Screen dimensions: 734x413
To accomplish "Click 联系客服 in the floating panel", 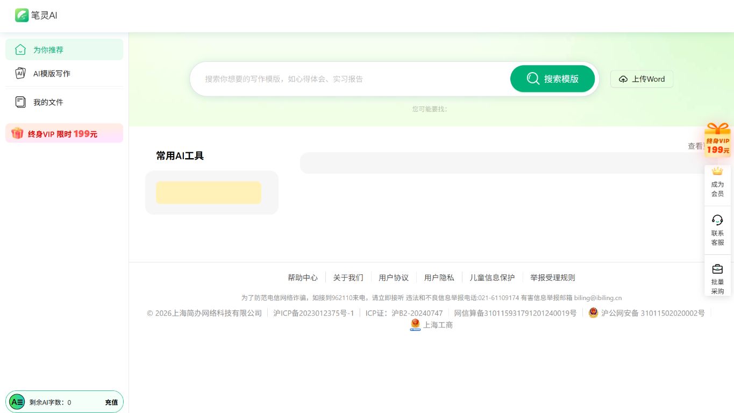I will [x=717, y=230].
